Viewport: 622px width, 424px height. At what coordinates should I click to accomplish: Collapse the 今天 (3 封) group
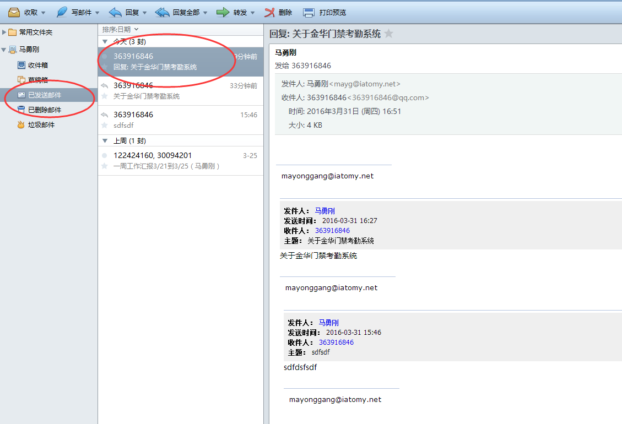point(104,41)
